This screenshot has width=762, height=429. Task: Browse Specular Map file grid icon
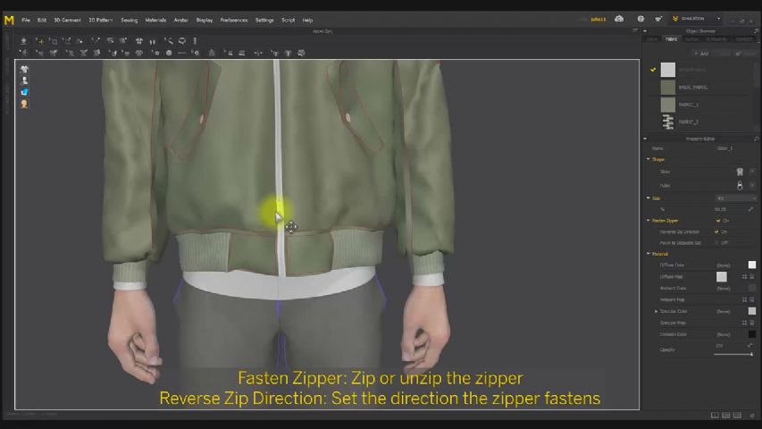(744, 323)
